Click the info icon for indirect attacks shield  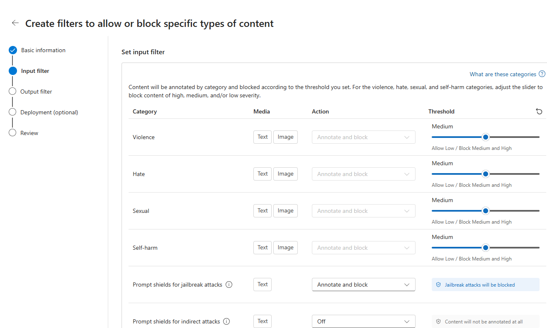tap(226, 321)
